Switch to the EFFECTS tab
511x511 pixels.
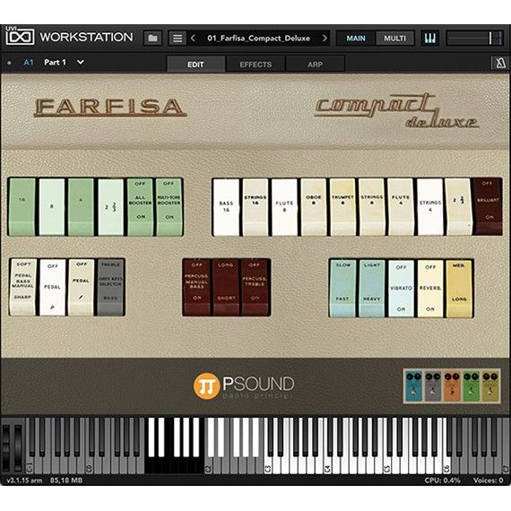(x=255, y=64)
